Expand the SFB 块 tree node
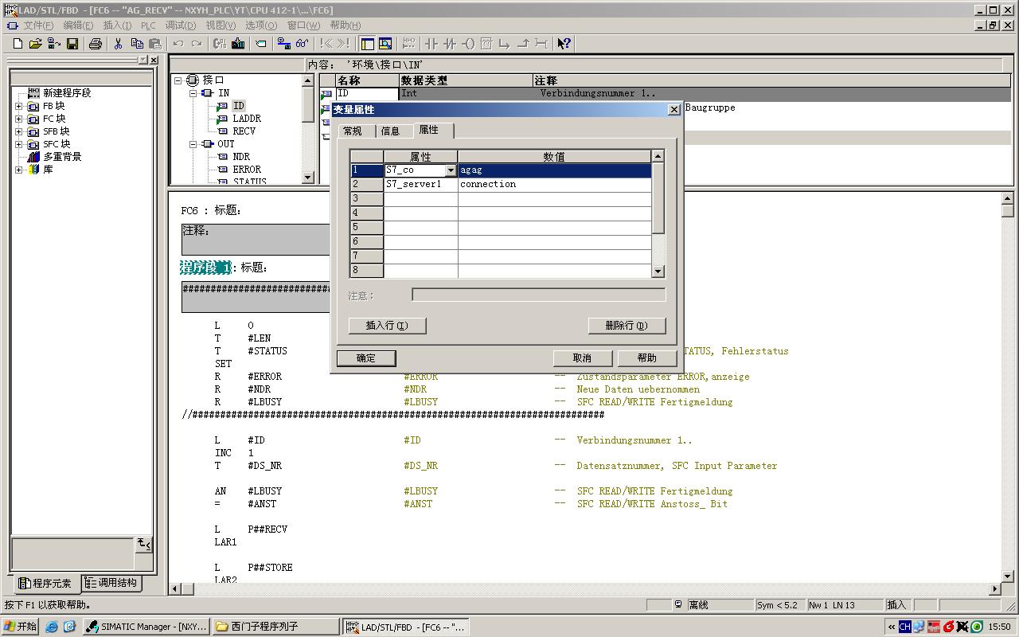The width and height of the screenshot is (1019, 637). point(19,131)
